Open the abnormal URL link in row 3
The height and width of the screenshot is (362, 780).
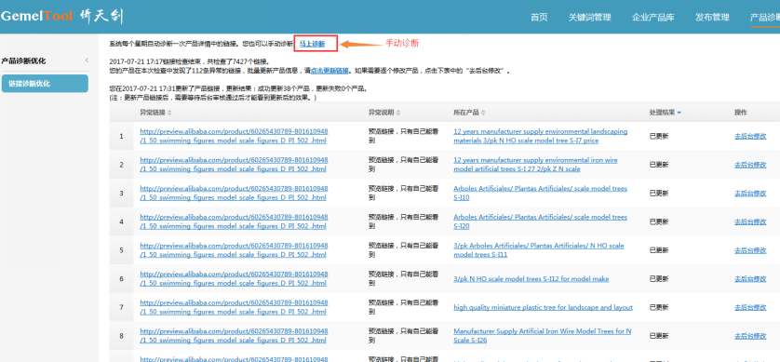point(234,194)
